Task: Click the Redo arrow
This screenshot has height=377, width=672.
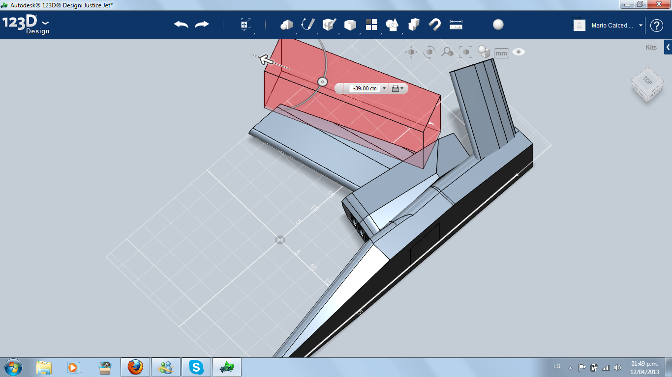Action: 202,25
